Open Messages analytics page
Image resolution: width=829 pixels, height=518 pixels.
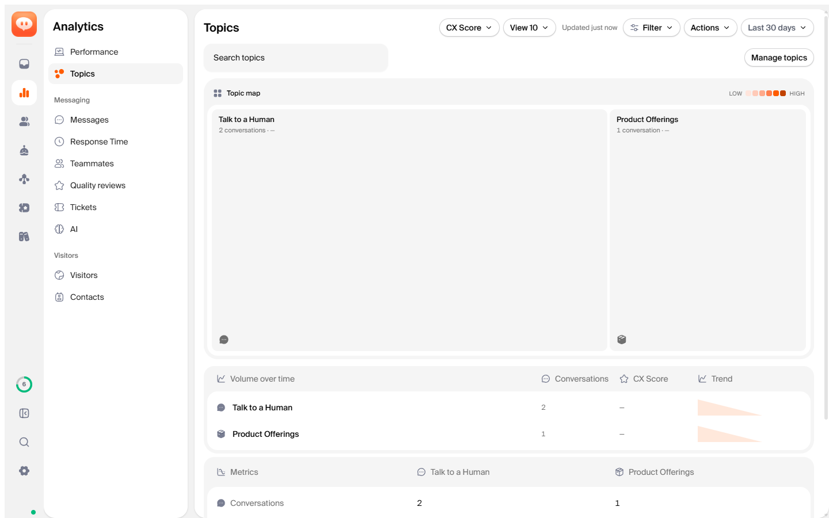tap(116, 120)
